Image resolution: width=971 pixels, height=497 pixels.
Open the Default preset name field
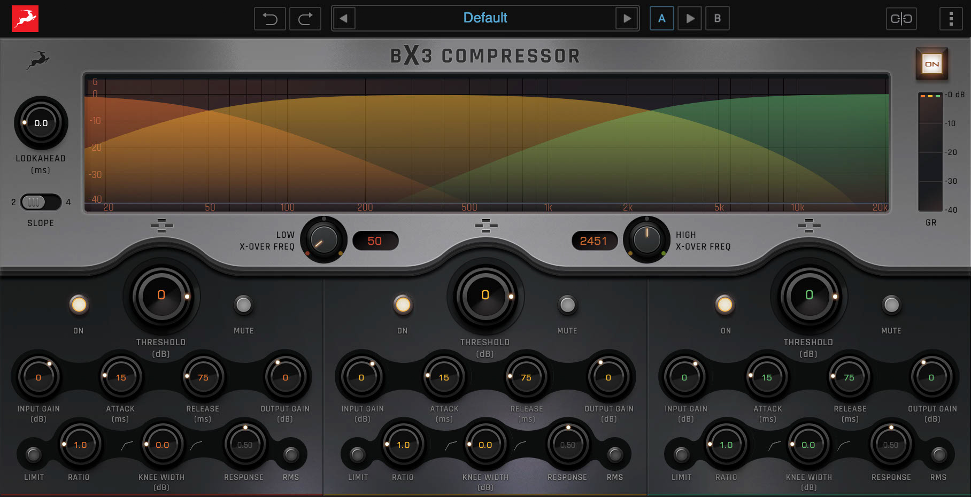[485, 18]
